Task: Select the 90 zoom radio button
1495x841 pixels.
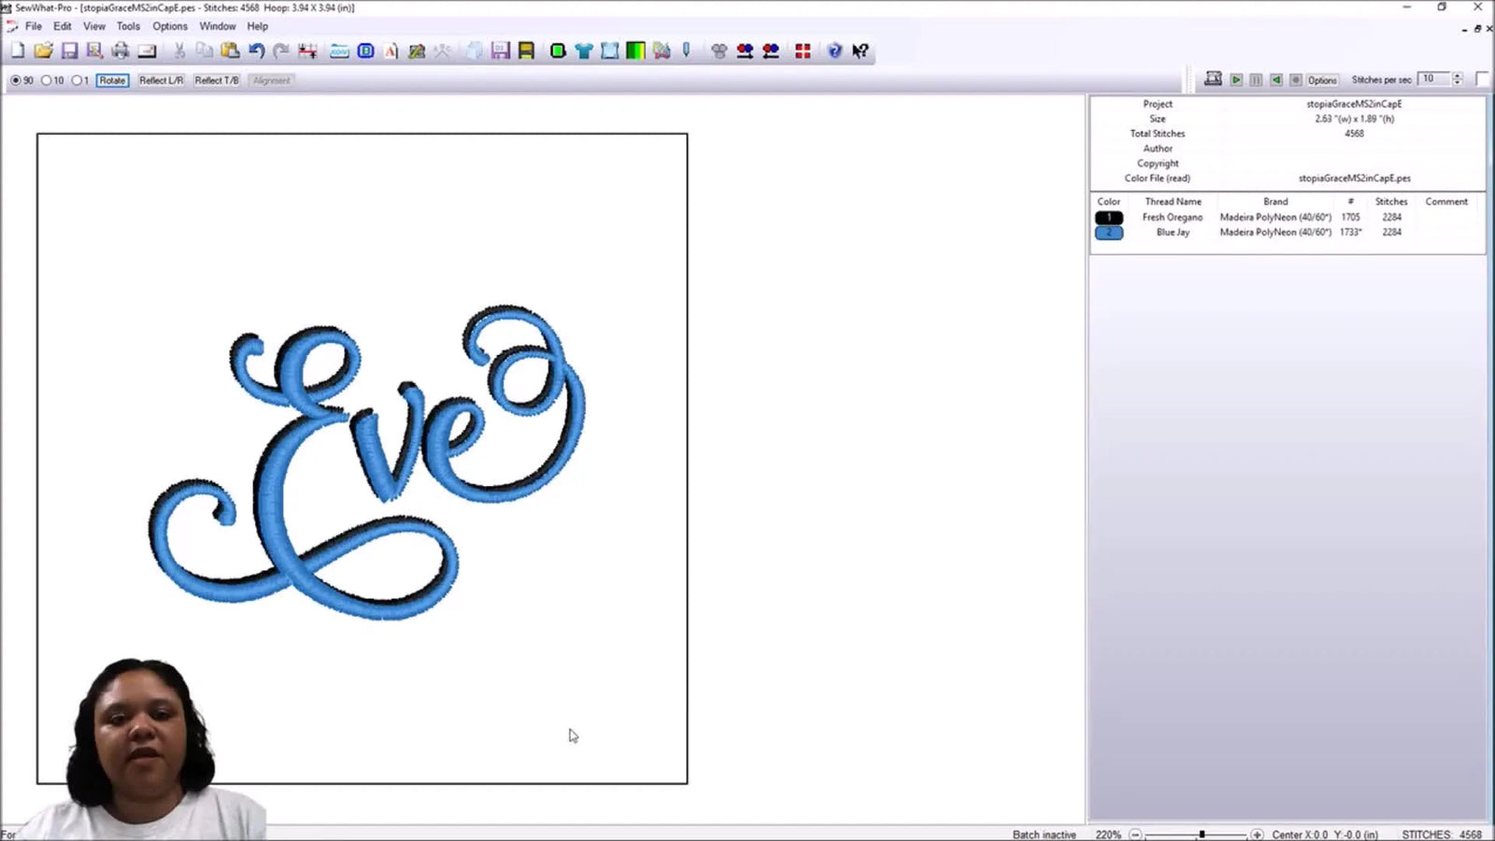Action: (x=16, y=80)
